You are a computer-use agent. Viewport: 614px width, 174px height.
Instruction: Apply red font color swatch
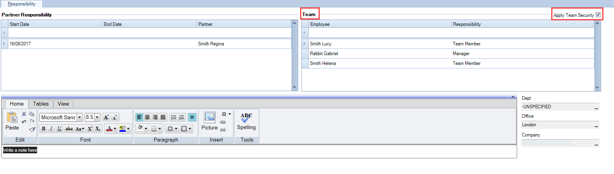pyautogui.click(x=109, y=129)
